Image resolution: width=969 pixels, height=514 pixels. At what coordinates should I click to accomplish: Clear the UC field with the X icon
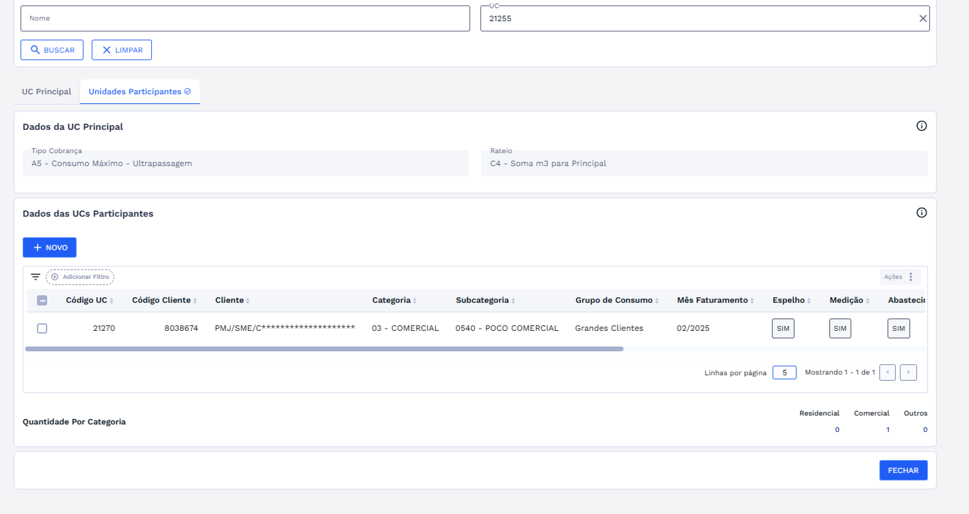(922, 18)
